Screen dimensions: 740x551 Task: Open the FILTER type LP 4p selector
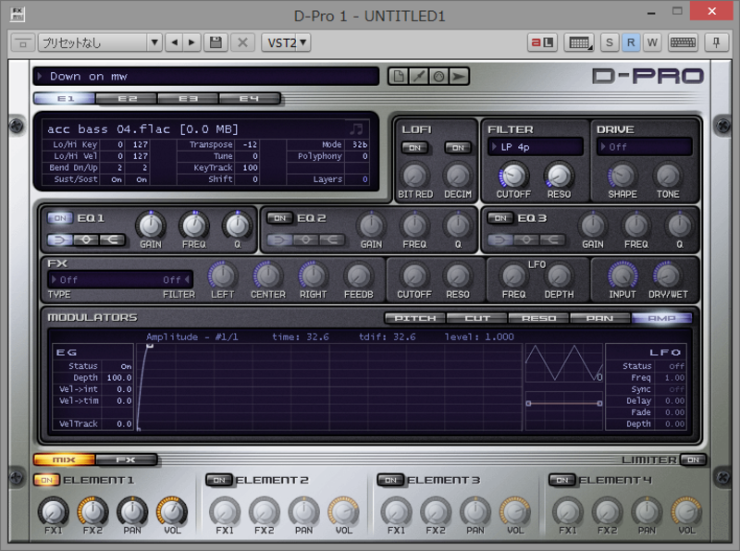536,147
